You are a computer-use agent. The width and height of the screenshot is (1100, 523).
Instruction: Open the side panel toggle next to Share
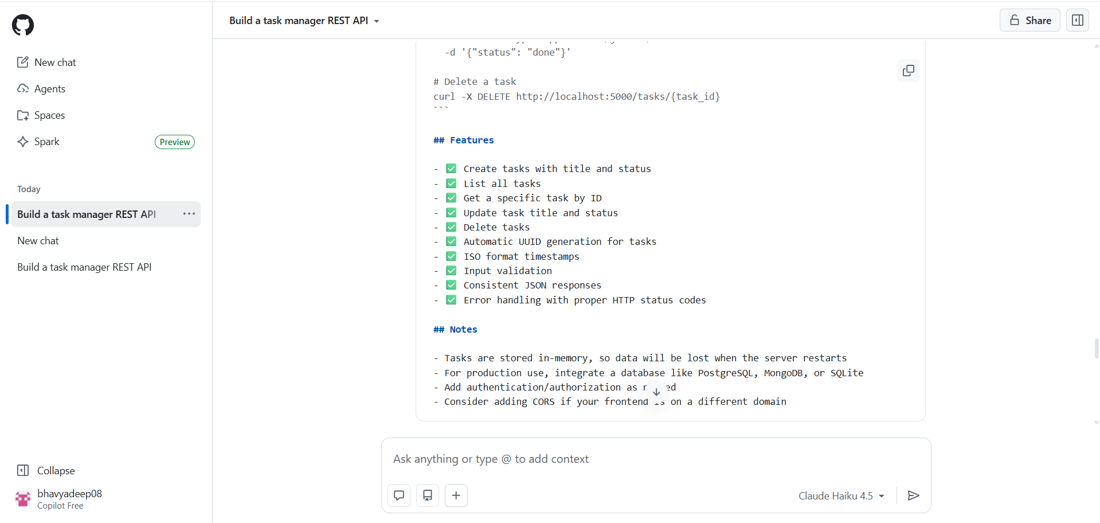[1077, 20]
